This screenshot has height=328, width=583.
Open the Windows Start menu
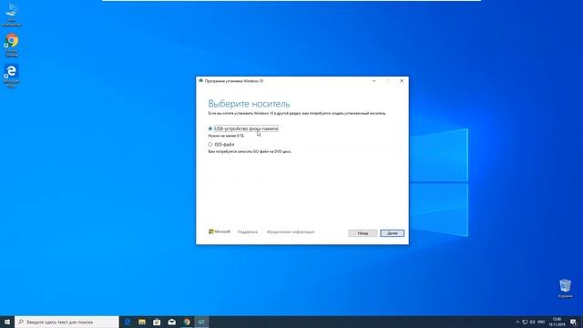coord(7,322)
